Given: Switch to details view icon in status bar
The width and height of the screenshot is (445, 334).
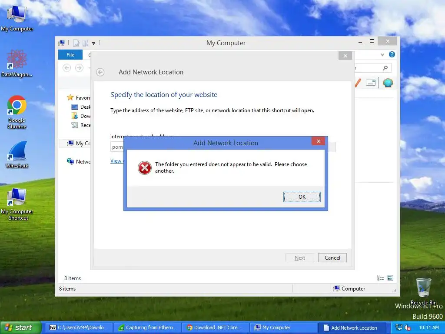Looking at the screenshot, I should pos(380,278).
